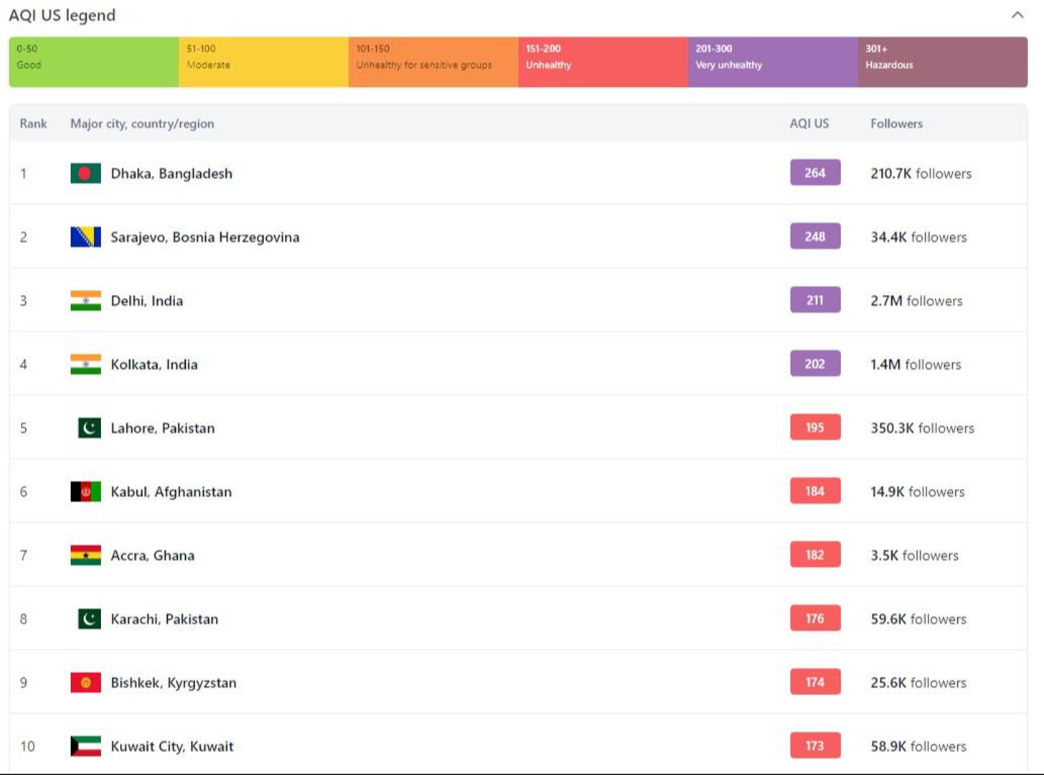The height and width of the screenshot is (775, 1044).
Task: Click the green Good 0-50 legend swatch
Action: (x=94, y=62)
